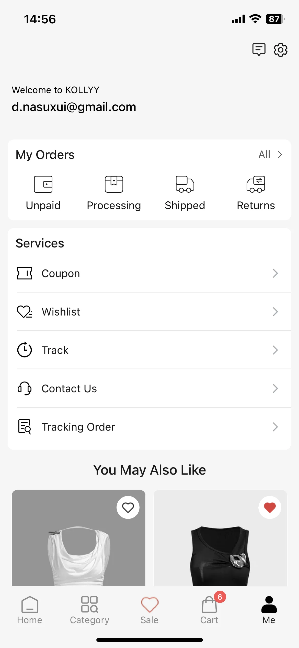This screenshot has height=648, width=299.
Task: Switch to the Home tab
Action: [30, 610]
